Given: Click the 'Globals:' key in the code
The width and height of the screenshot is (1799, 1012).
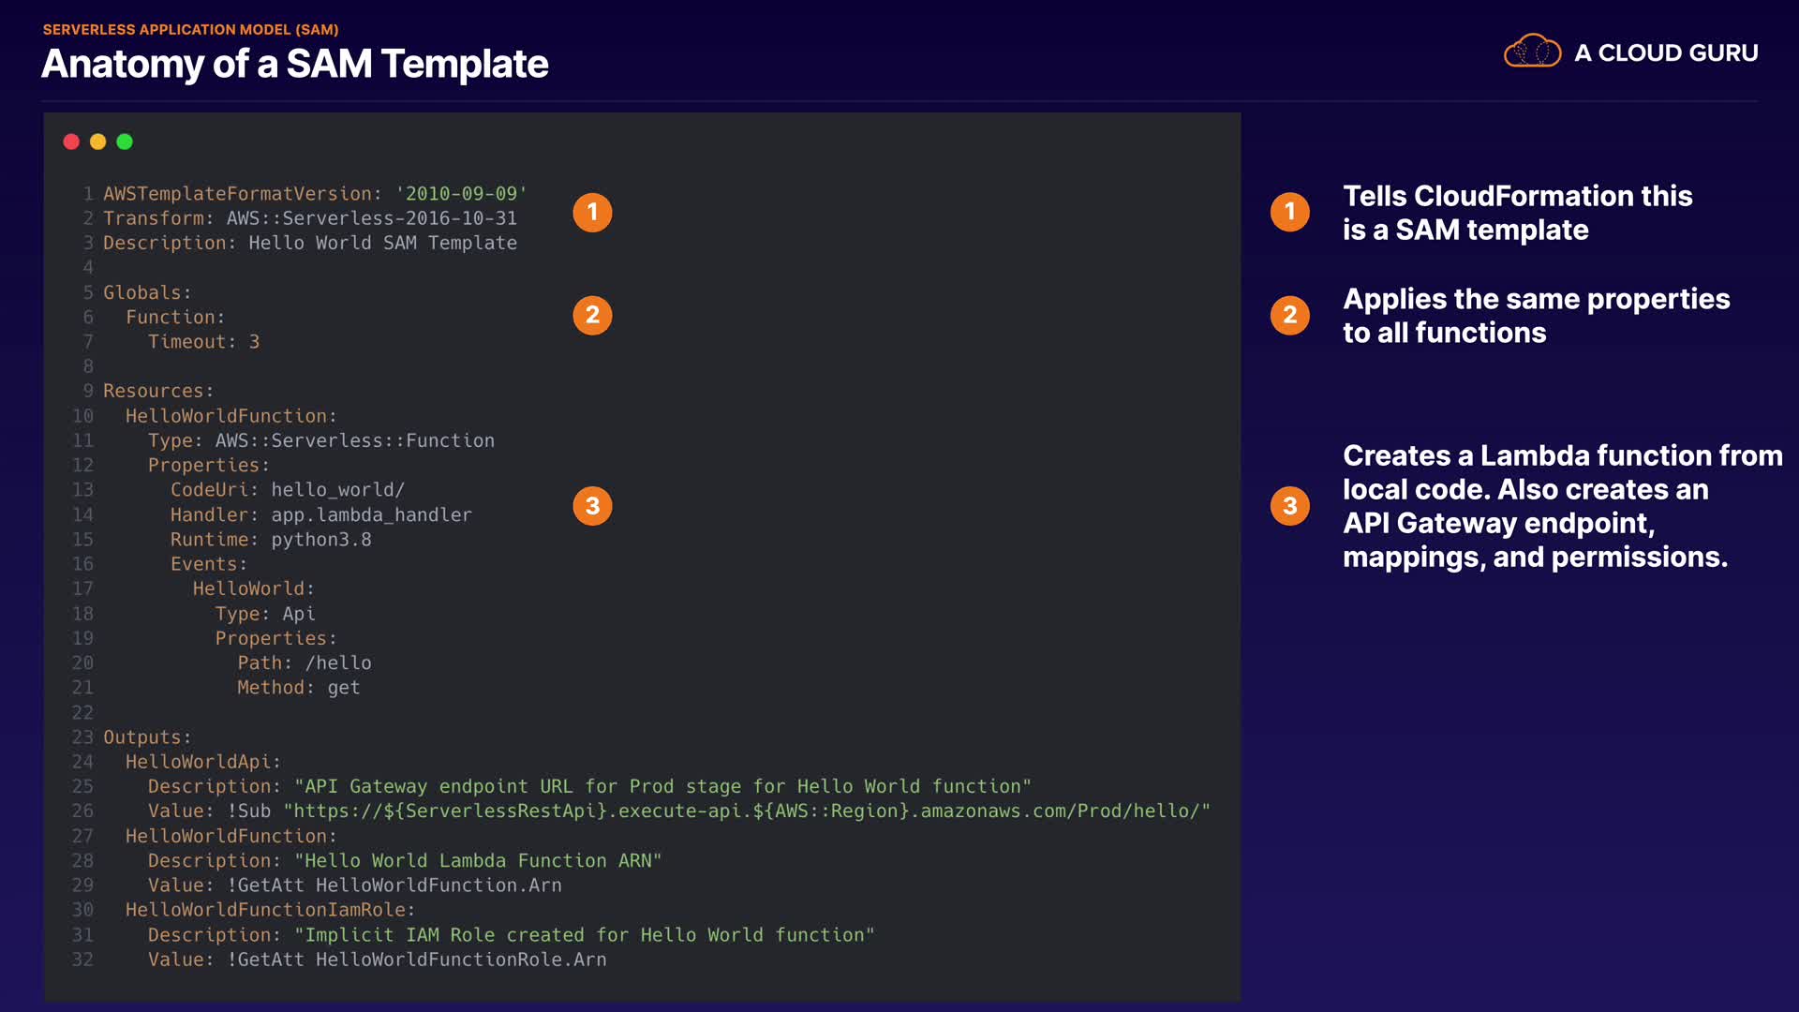Looking at the screenshot, I should [x=147, y=292].
